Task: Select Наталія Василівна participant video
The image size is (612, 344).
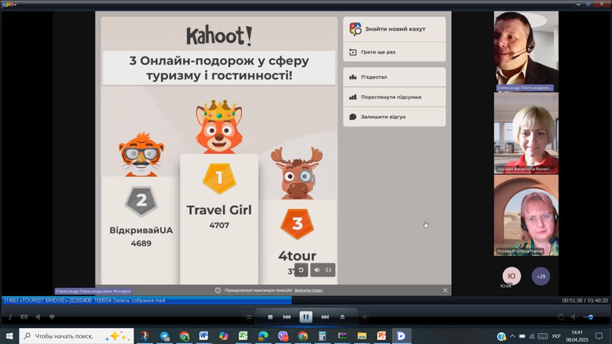Action: pyautogui.click(x=526, y=133)
